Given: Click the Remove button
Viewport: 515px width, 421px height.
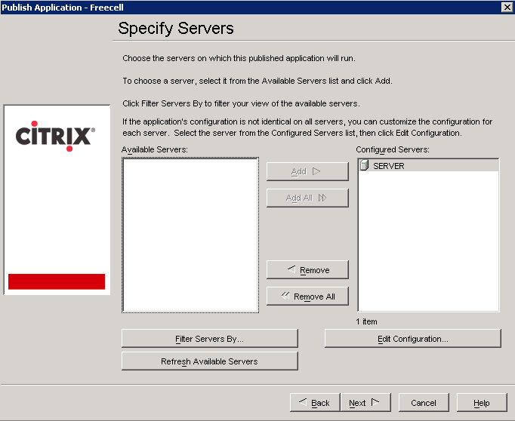Looking at the screenshot, I should 307,270.
